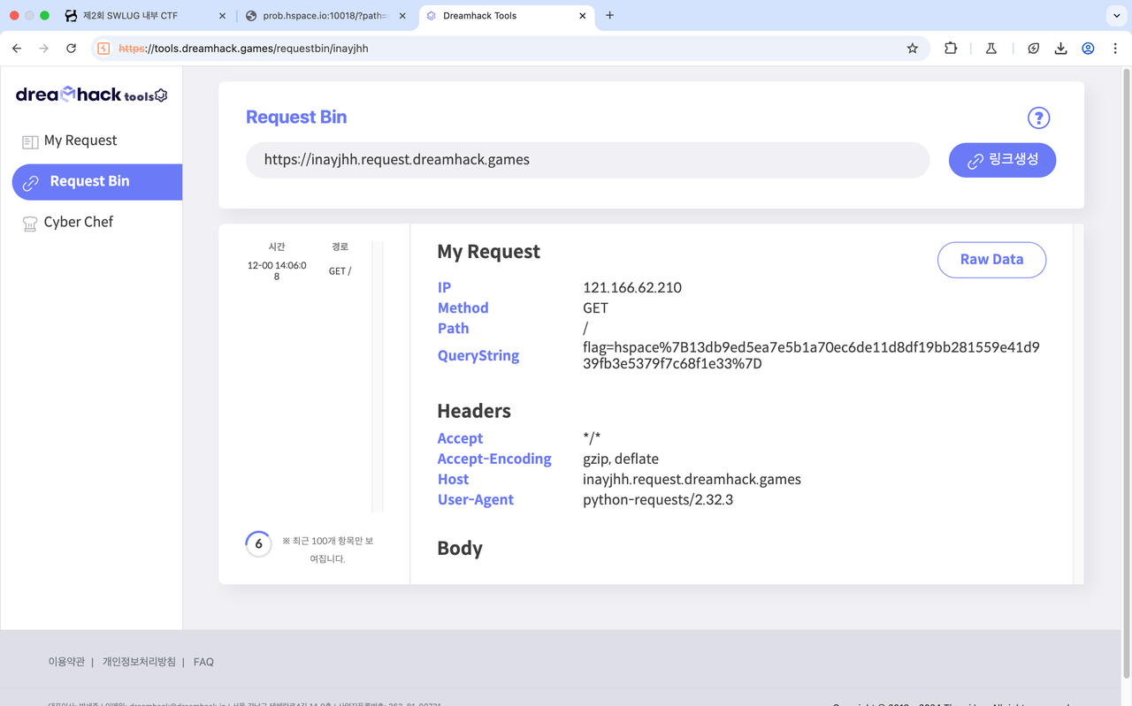Close the Dreamhack Tools tab
This screenshot has width=1132, height=706.
[583, 16]
